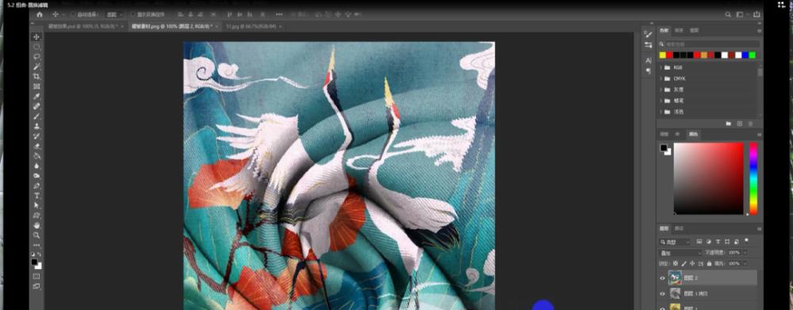Open the three-dots more options in options bar
Image resolution: width=793 pixels, height=310 pixels.
(x=279, y=14)
